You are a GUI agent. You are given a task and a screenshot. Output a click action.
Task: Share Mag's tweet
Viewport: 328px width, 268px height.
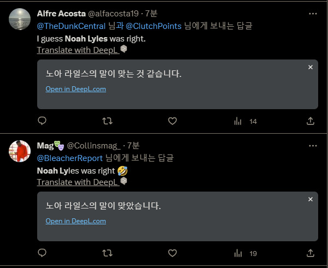(x=310, y=253)
